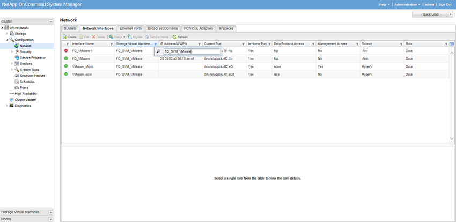Expand the Storage Virtual Machines panel
This screenshot has width=456, height=222.
click(x=50, y=212)
